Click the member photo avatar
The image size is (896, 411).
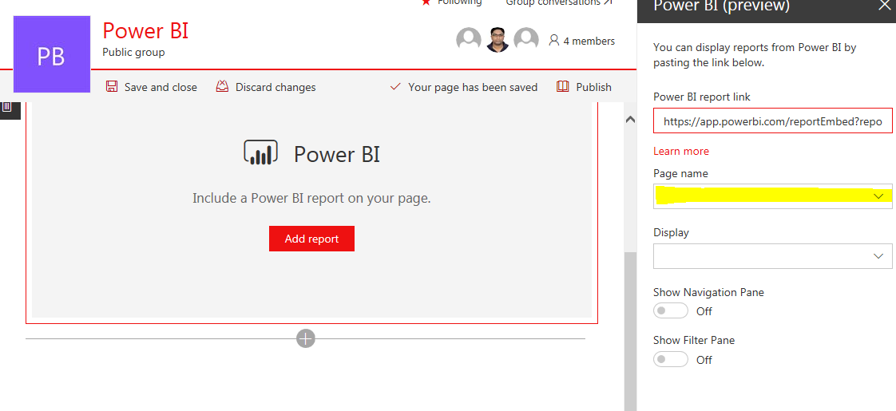(498, 39)
